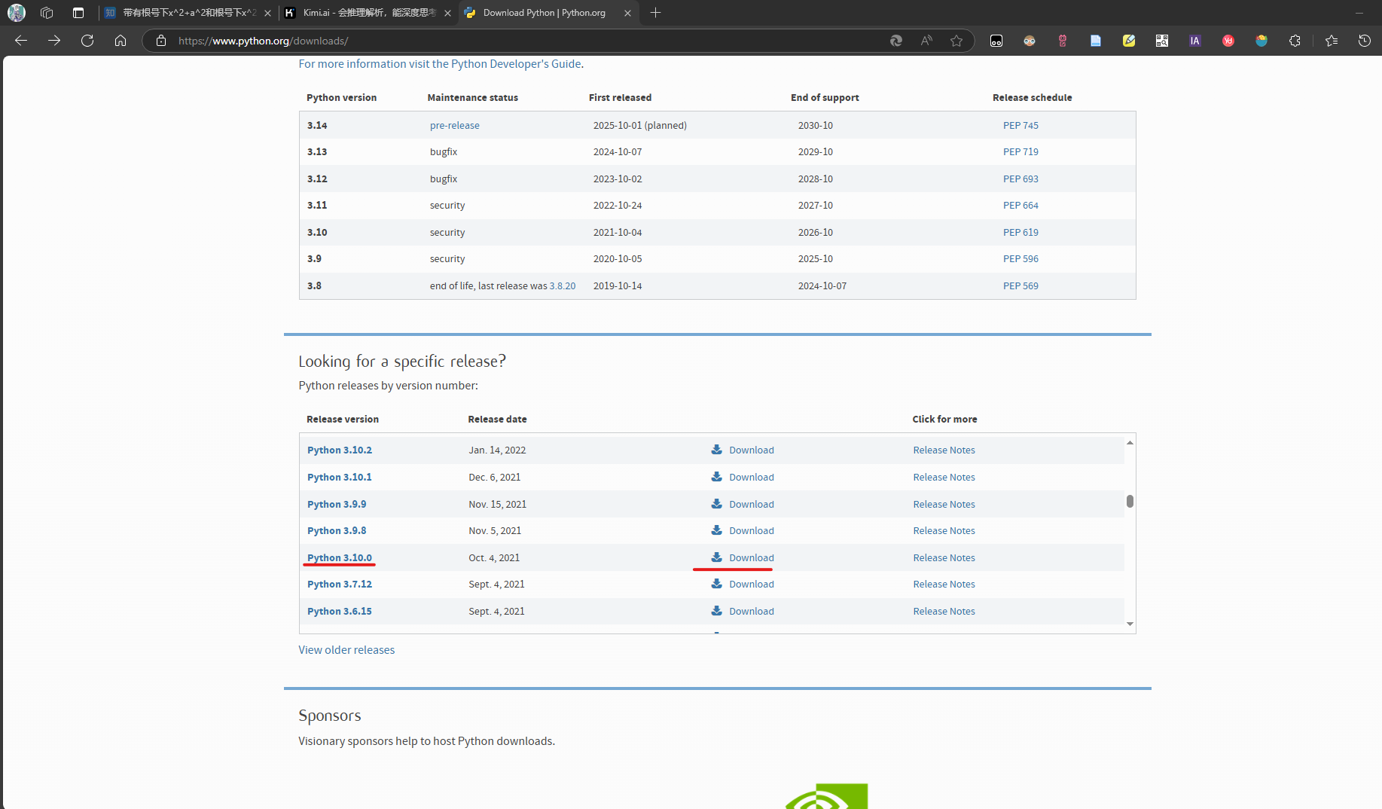
Task: Open the Python 3.9.9 release link
Action: tap(337, 504)
